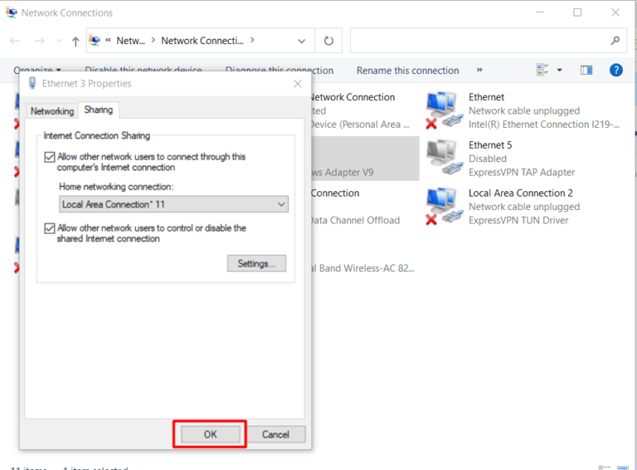Switch to the Networking tab
Image resolution: width=637 pixels, height=470 pixels.
pyautogui.click(x=52, y=111)
